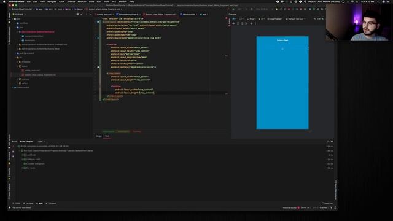The image size is (393, 221).
Task: Collapse the res folder in project tree
Action: pyautogui.click(x=15, y=58)
